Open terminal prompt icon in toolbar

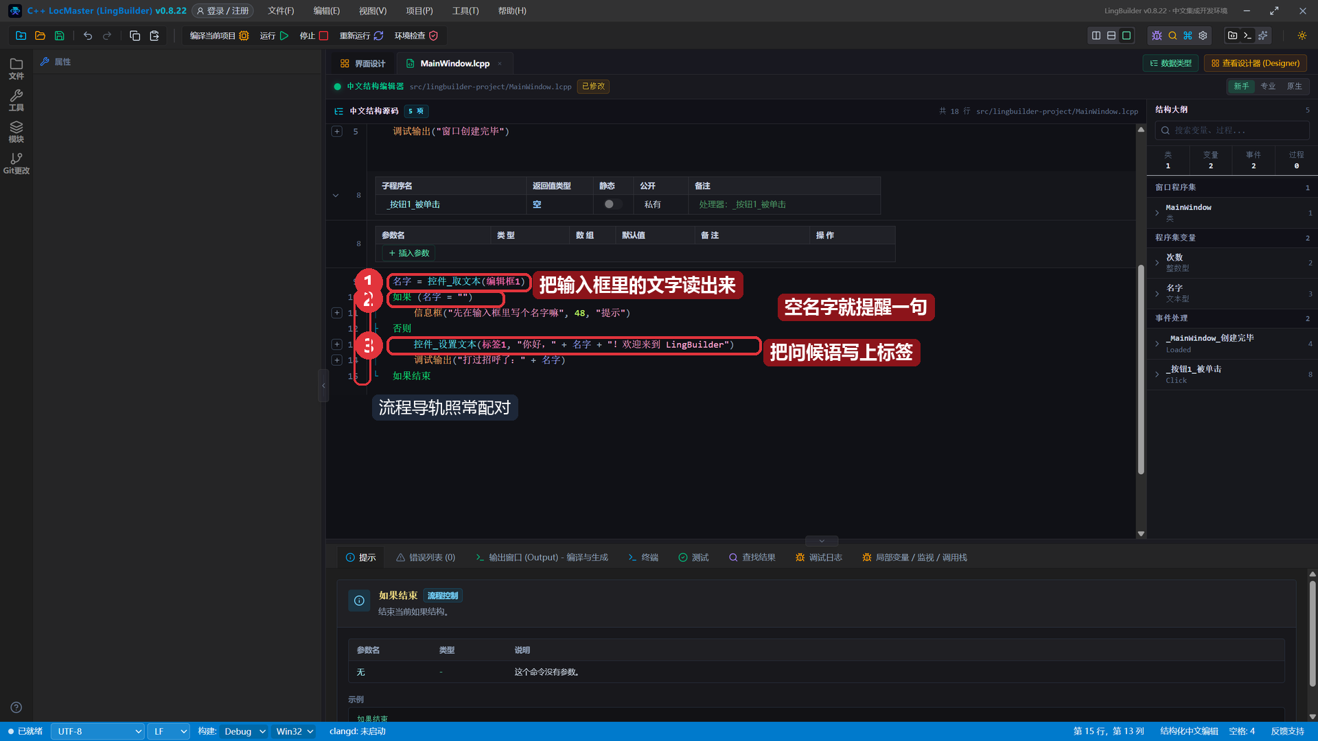(1248, 36)
